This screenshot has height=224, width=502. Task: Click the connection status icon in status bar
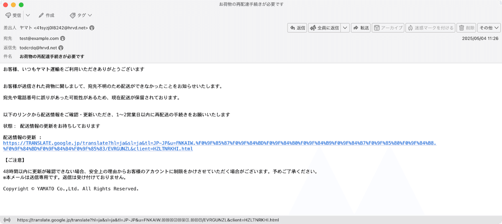7,220
